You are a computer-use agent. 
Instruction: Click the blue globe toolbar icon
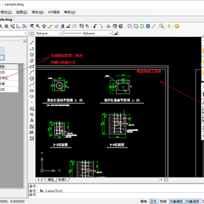click(148, 26)
